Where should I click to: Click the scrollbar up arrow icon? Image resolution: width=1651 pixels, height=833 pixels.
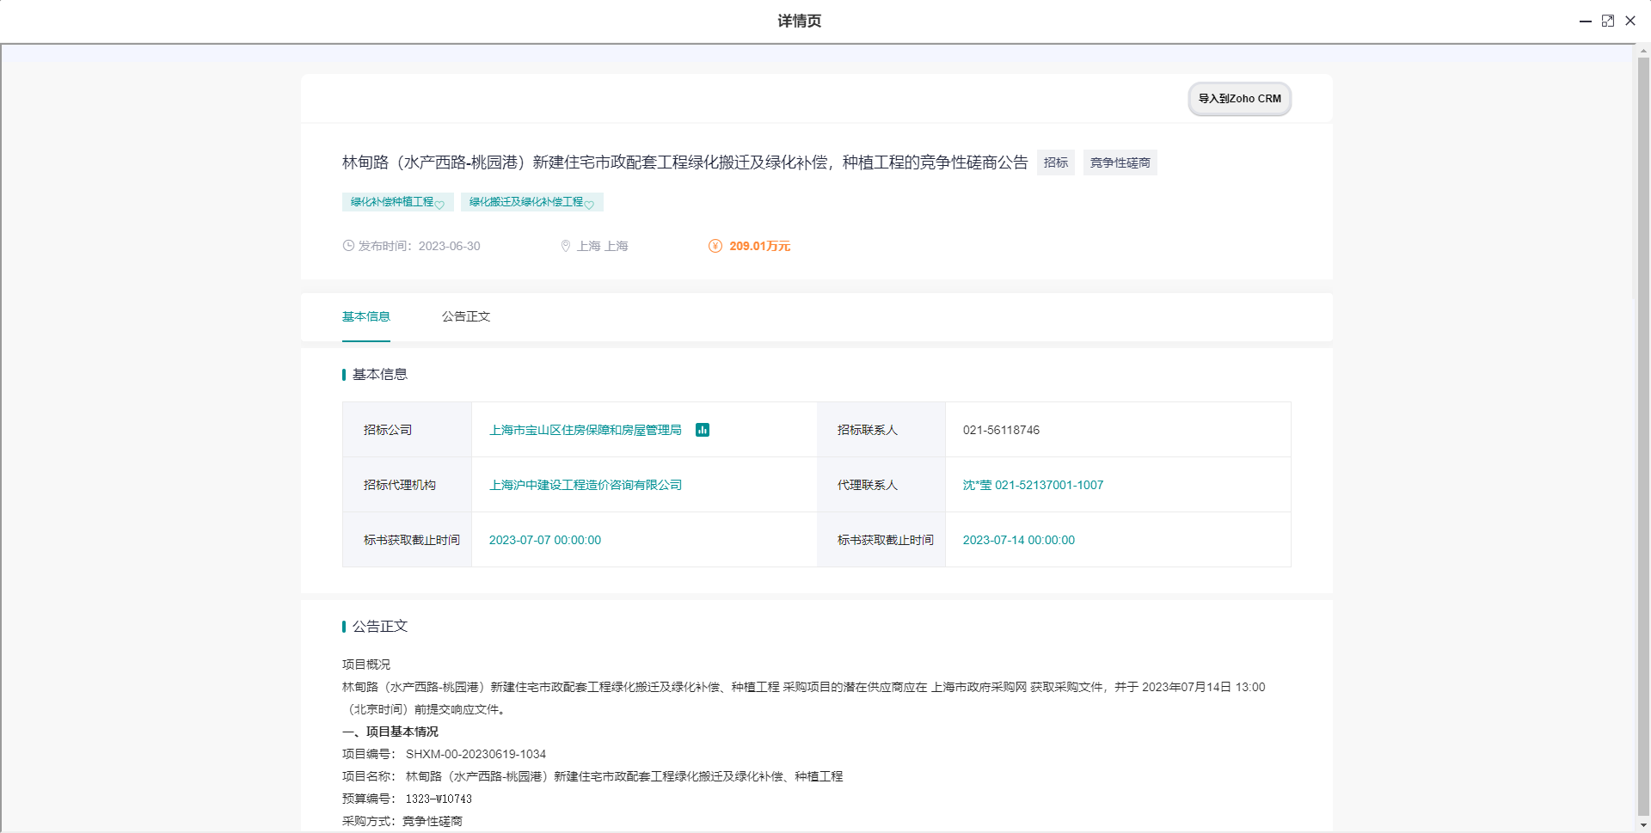1643,49
